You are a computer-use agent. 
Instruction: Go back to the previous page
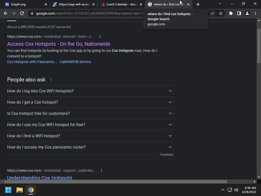click(x=6, y=13)
